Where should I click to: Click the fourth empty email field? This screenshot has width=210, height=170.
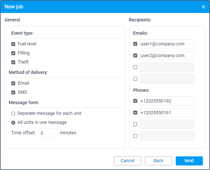(x=167, y=79)
